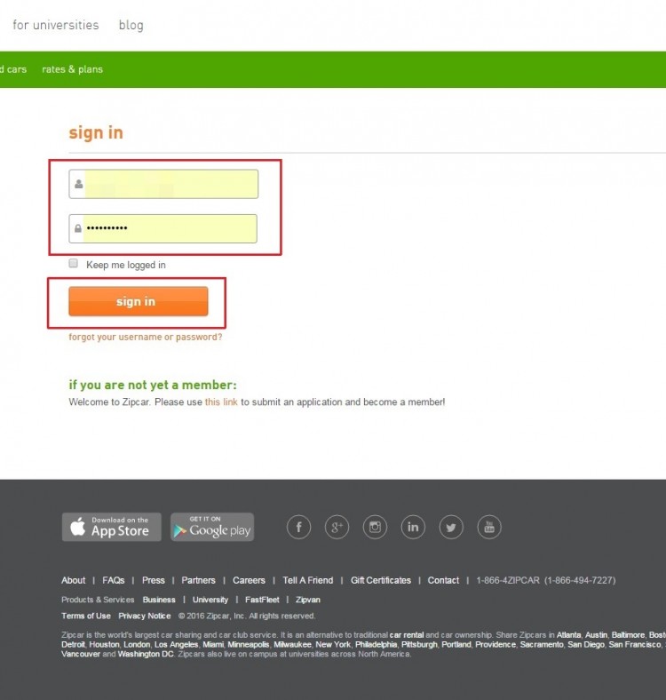
Task: Open the Gift Certificates footer link
Action: pos(381,580)
